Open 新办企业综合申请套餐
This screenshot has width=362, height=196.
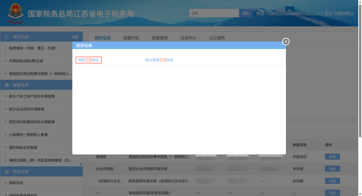click(26, 109)
